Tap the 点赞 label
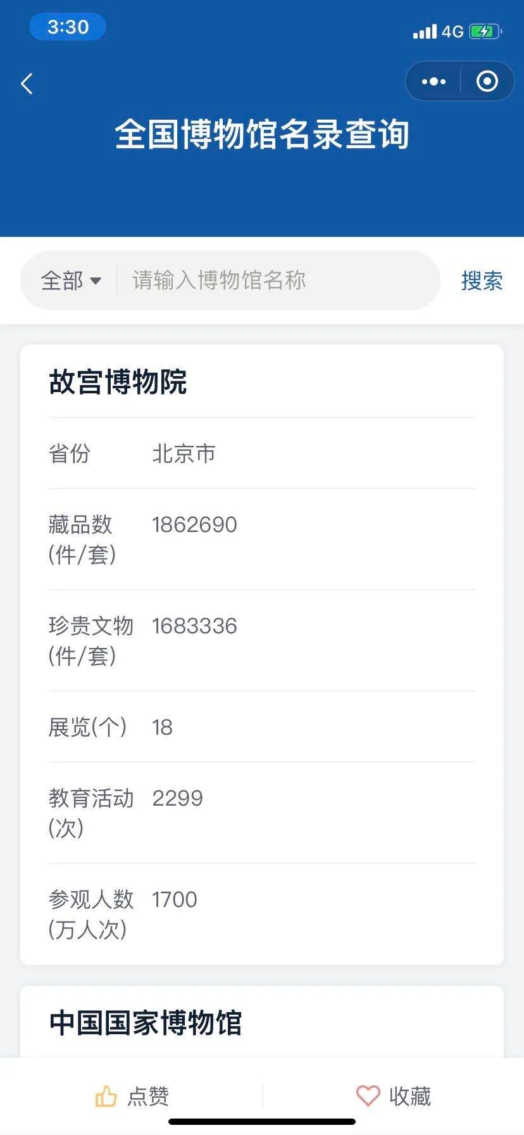This screenshot has height=1135, width=524. click(x=148, y=1096)
